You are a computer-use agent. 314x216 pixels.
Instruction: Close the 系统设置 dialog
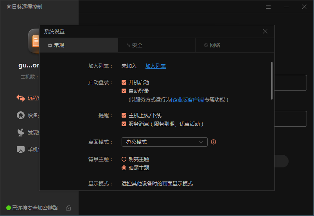265,31
